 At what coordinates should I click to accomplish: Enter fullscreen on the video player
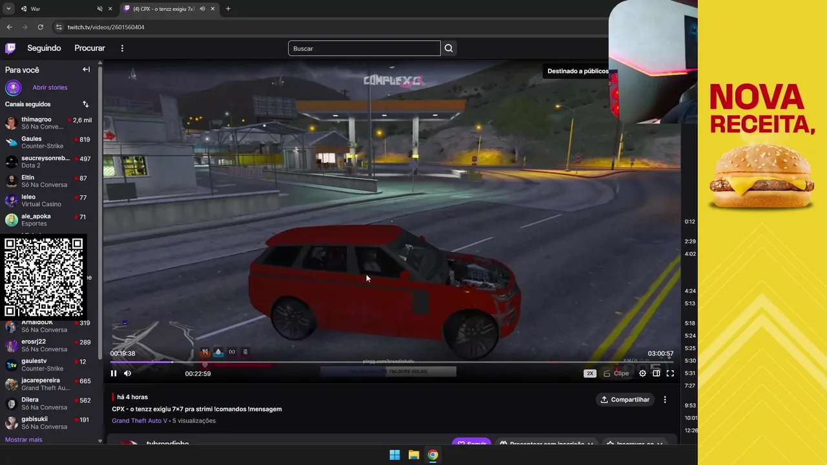670,373
